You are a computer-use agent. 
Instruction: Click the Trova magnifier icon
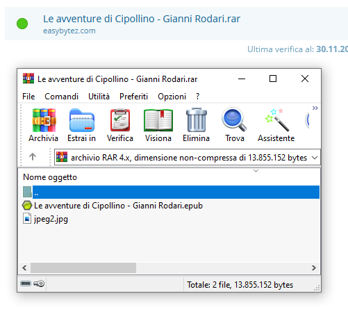coord(234,120)
